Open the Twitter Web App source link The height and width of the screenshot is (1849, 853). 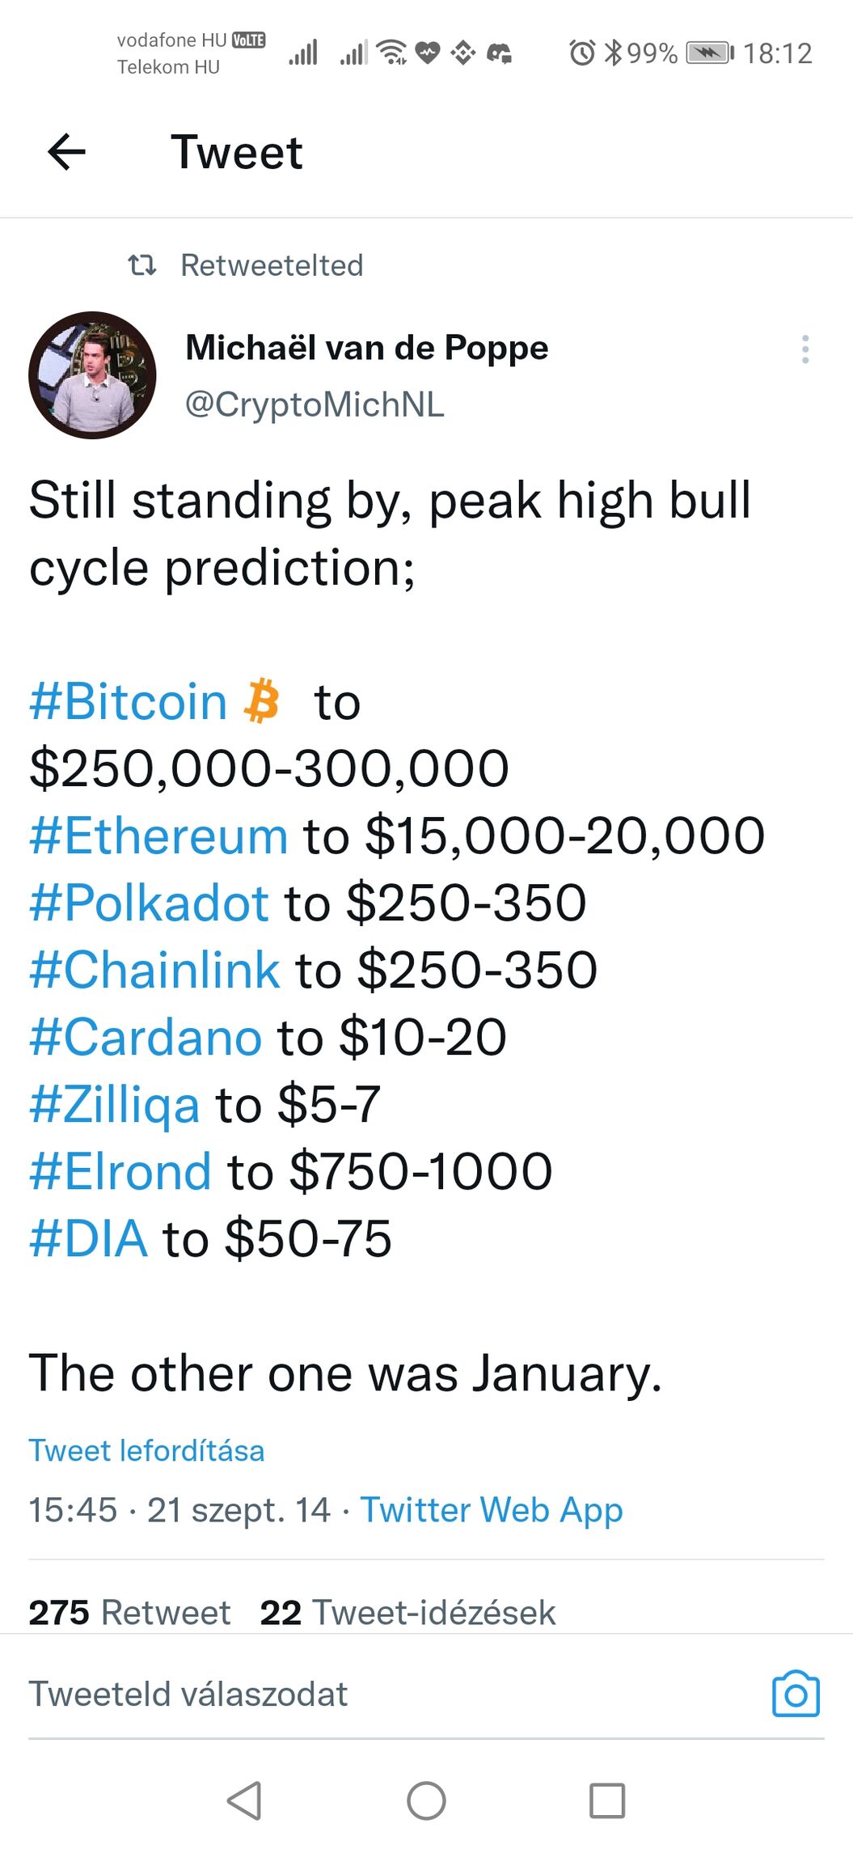[x=491, y=1509]
